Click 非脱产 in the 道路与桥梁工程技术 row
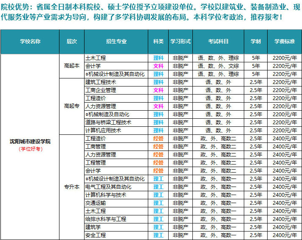Image resolution: width=302 pixels, height=240 pixels. (x=181, y=123)
